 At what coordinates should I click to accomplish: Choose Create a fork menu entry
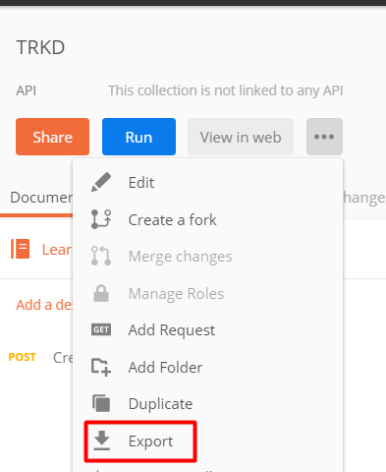[173, 220]
